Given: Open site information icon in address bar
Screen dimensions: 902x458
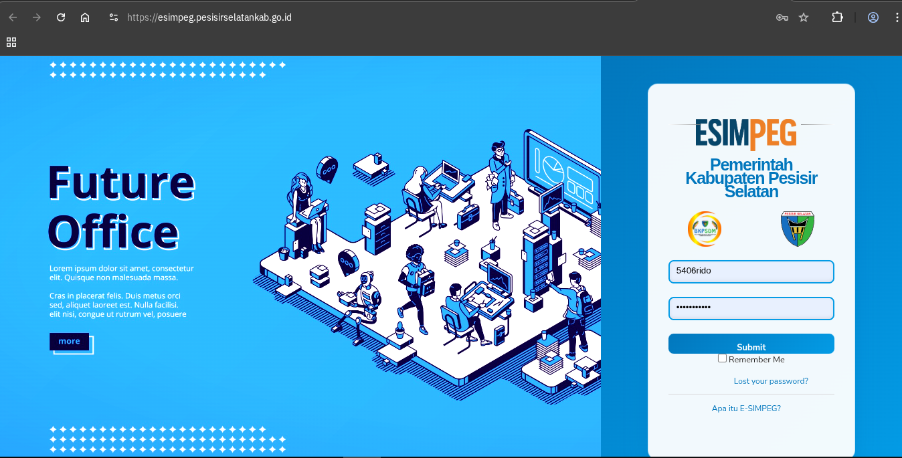Looking at the screenshot, I should click(114, 17).
